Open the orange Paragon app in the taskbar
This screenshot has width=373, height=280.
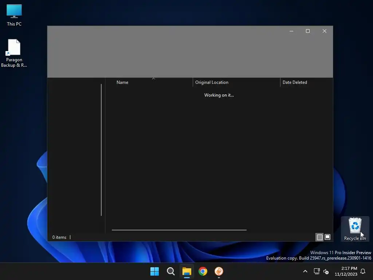click(219, 271)
